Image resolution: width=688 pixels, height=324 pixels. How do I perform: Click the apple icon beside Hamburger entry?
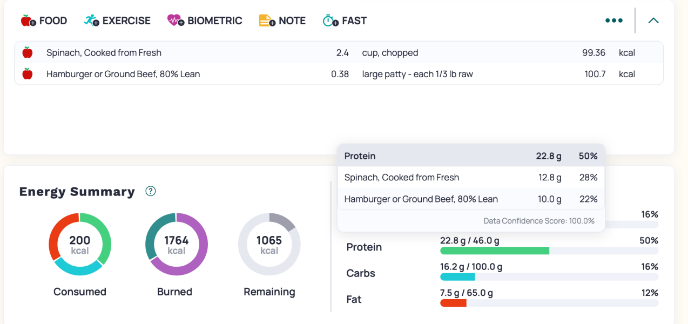(x=27, y=74)
